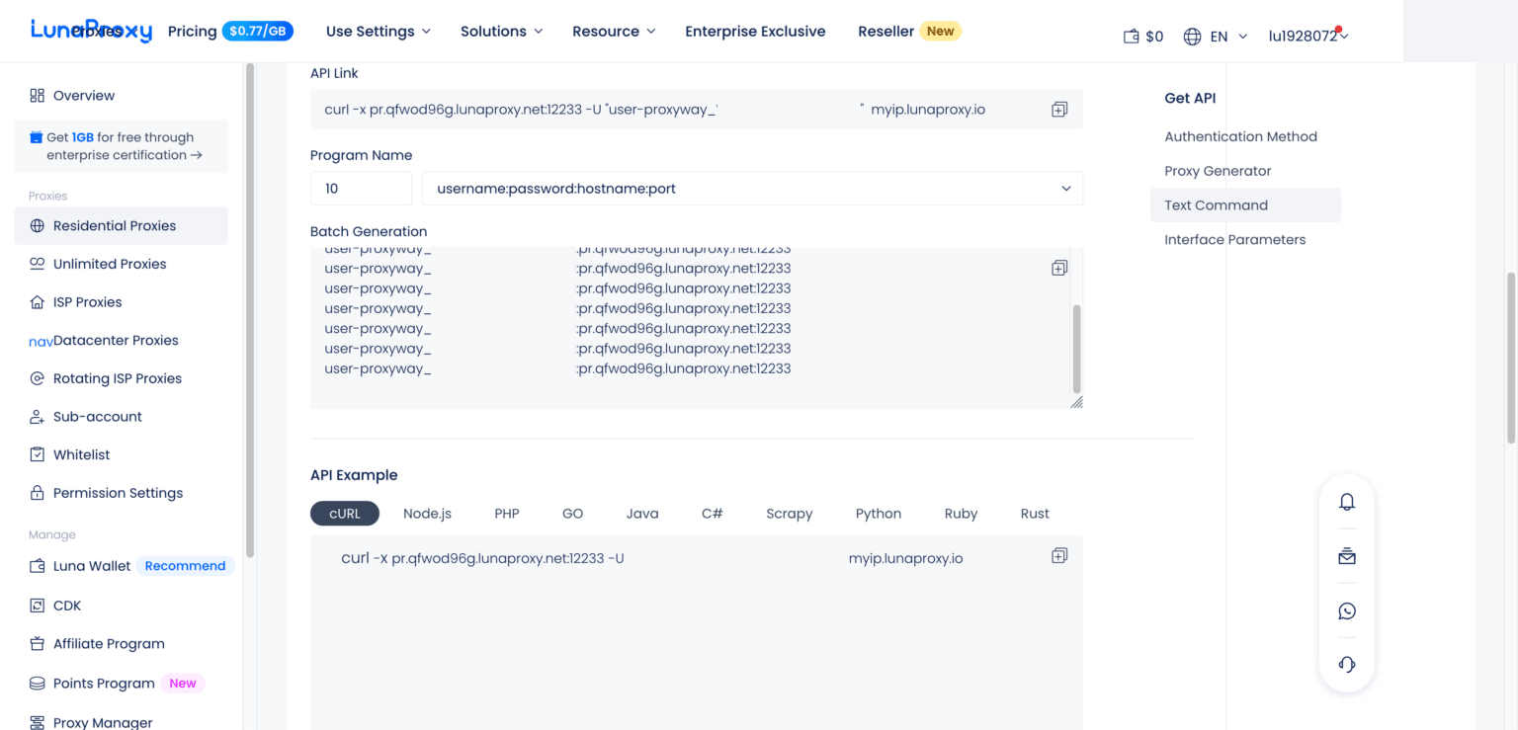
Task: Click the Program Name input field
Action: [x=361, y=188]
